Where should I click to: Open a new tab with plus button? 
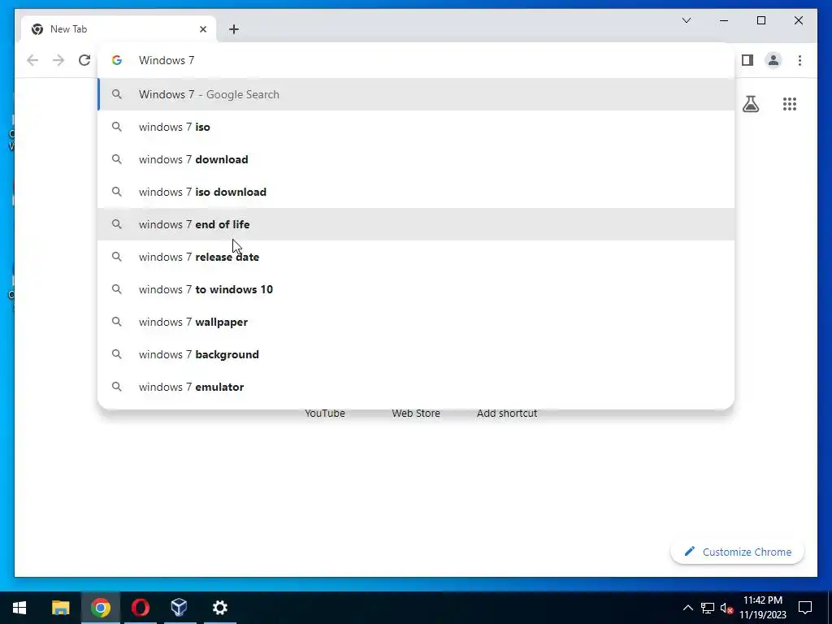(x=234, y=29)
